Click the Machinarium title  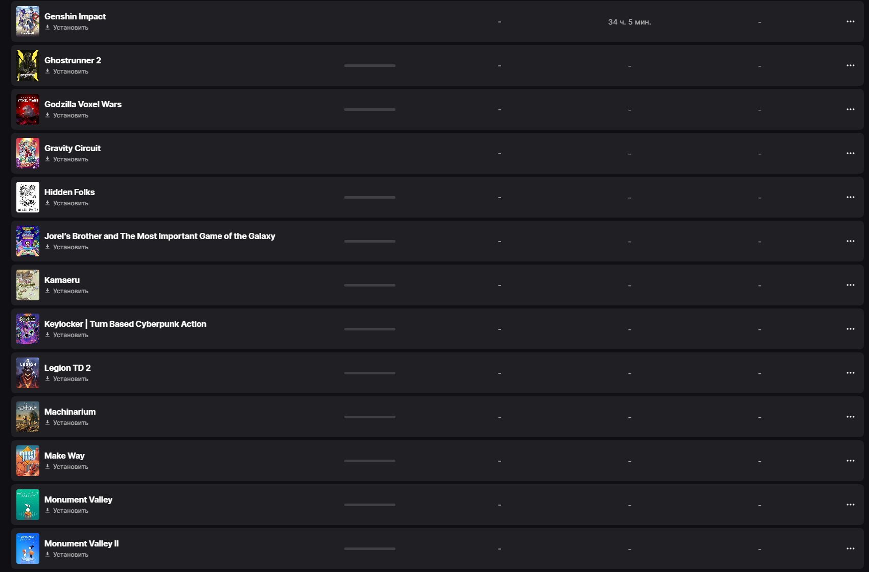pyautogui.click(x=70, y=412)
